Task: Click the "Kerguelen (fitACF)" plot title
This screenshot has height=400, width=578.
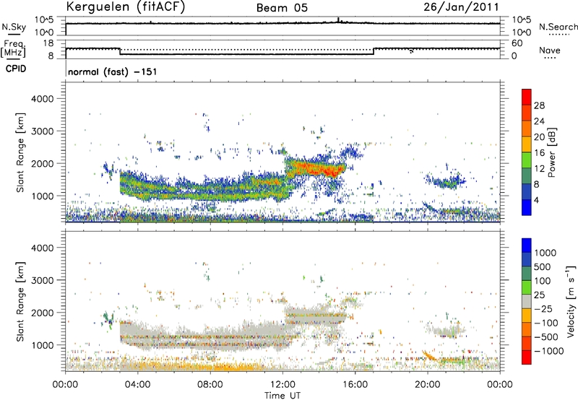Action: 125,7
